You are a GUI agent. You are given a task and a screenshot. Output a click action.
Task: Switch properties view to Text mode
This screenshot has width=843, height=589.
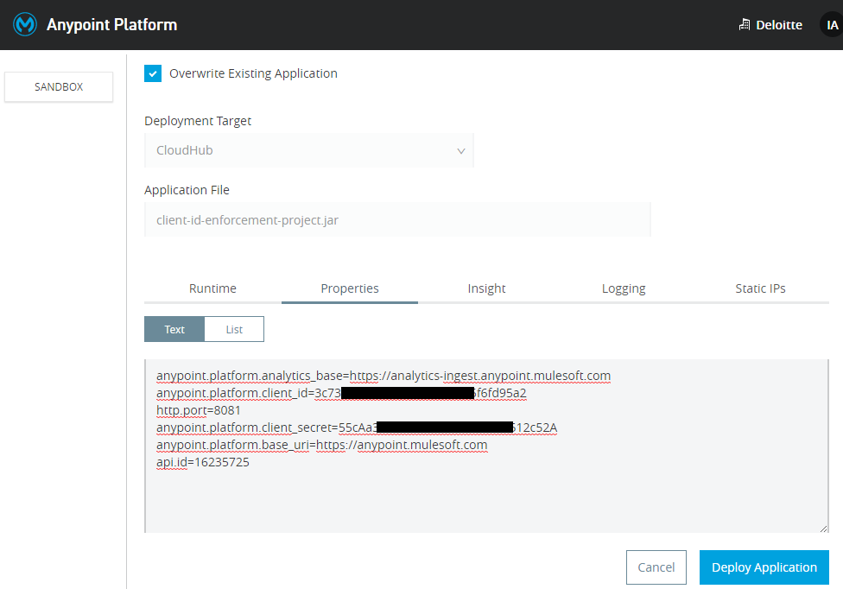tap(174, 329)
